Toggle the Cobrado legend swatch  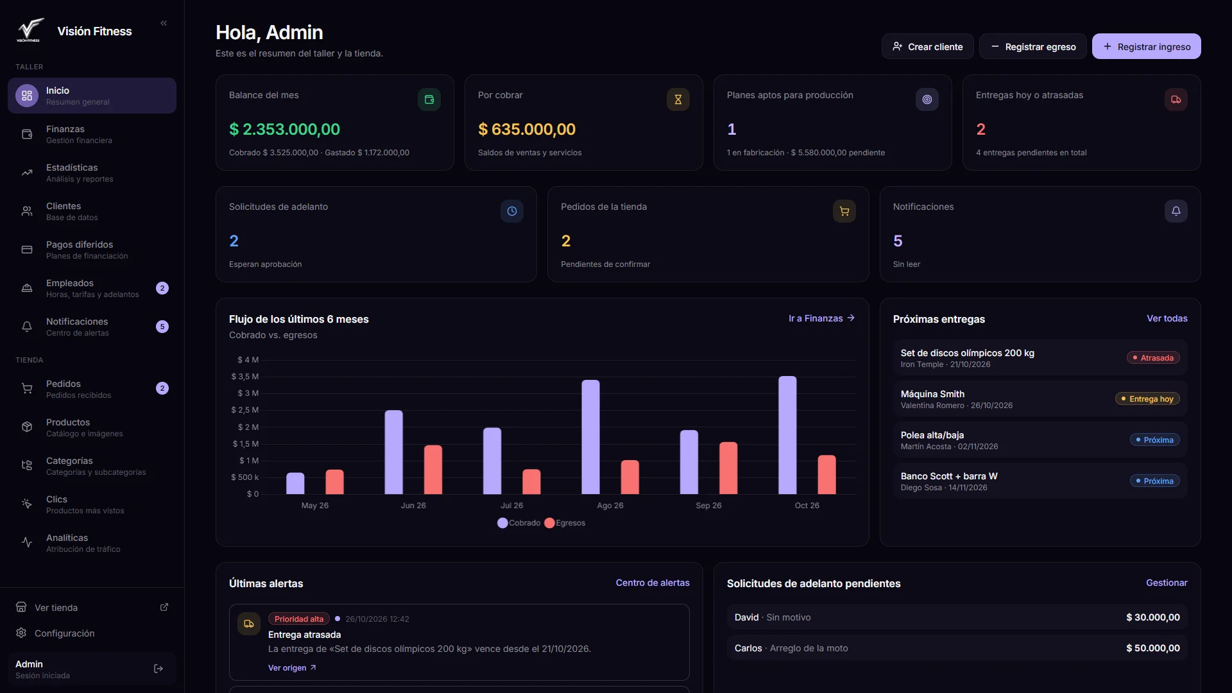click(x=502, y=523)
